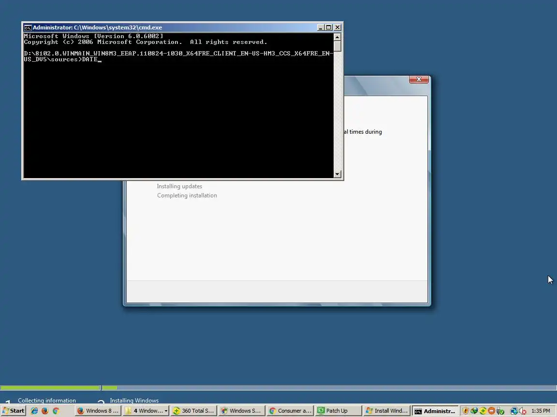Switch to the 'Consumer a...' Chrome taskbar button

[290, 411]
